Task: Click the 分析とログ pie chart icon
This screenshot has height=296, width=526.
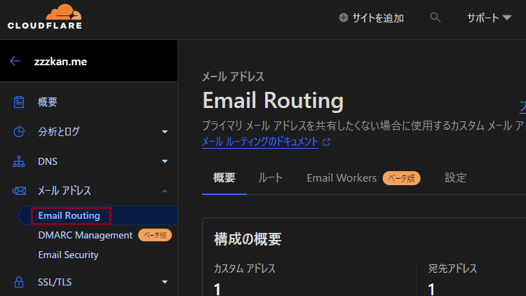Action: click(19, 132)
